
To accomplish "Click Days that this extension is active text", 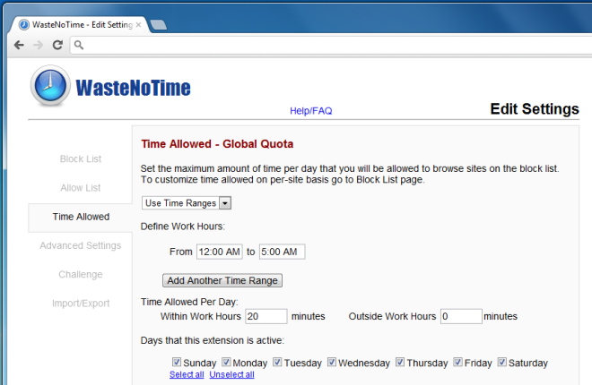I will (x=213, y=340).
